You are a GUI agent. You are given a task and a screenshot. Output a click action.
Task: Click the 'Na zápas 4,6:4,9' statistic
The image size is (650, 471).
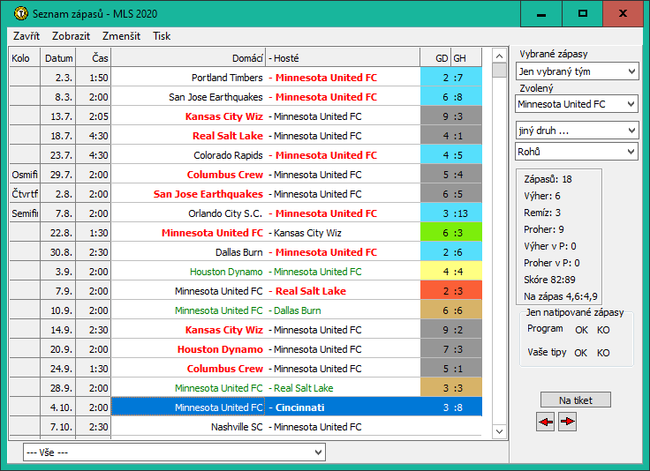pyautogui.click(x=561, y=296)
